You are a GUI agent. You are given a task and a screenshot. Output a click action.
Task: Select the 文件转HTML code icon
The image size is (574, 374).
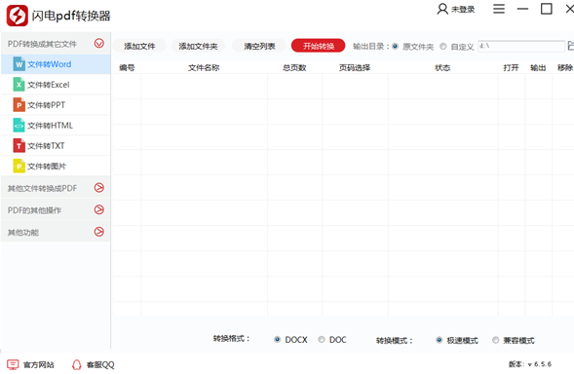pyautogui.click(x=19, y=126)
